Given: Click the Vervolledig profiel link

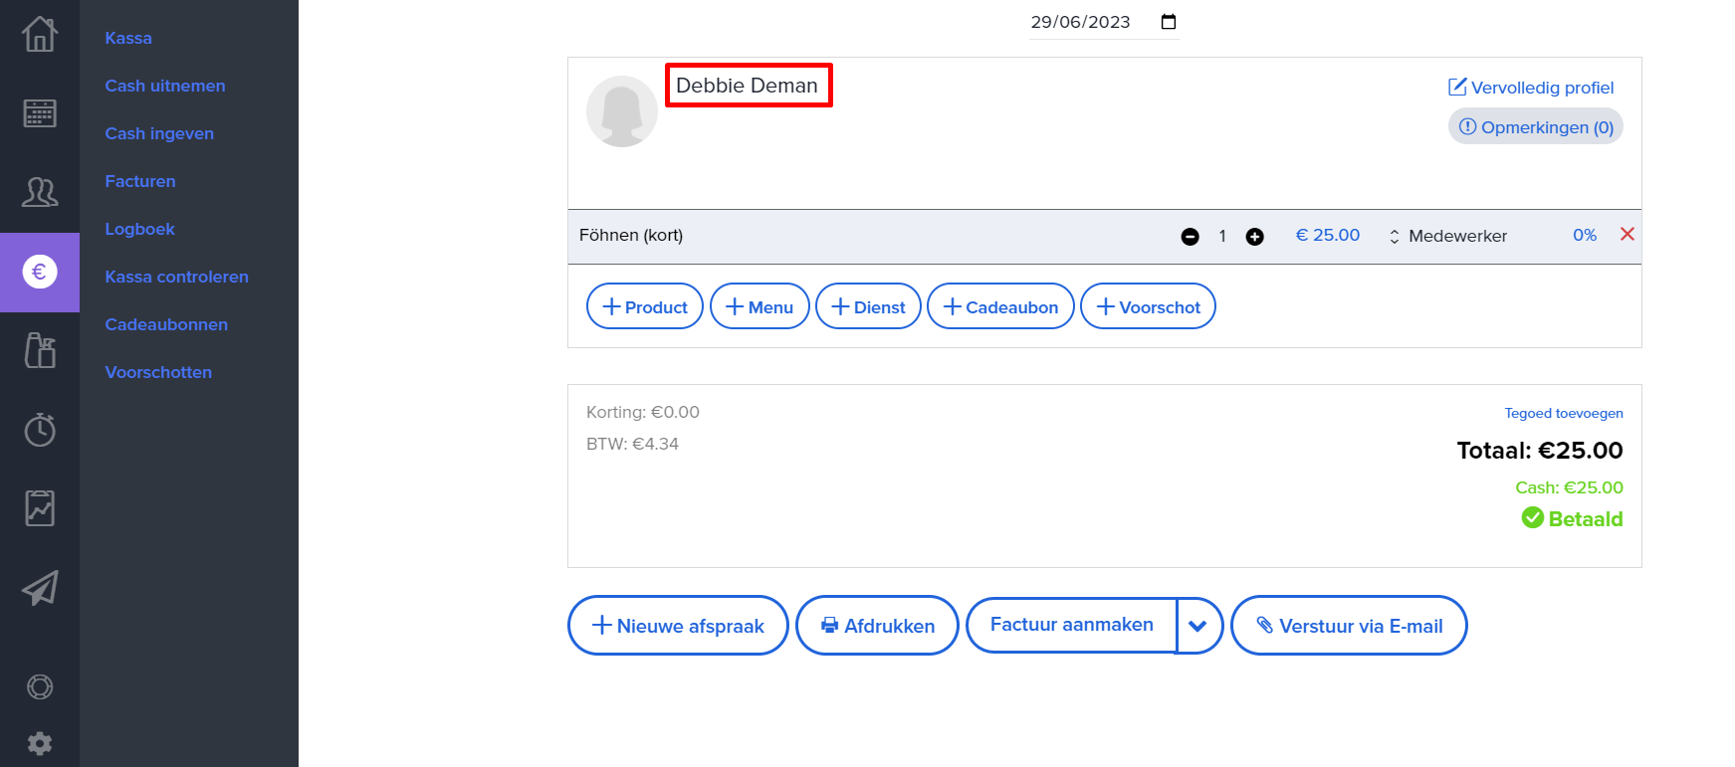Looking at the screenshot, I should [1531, 88].
